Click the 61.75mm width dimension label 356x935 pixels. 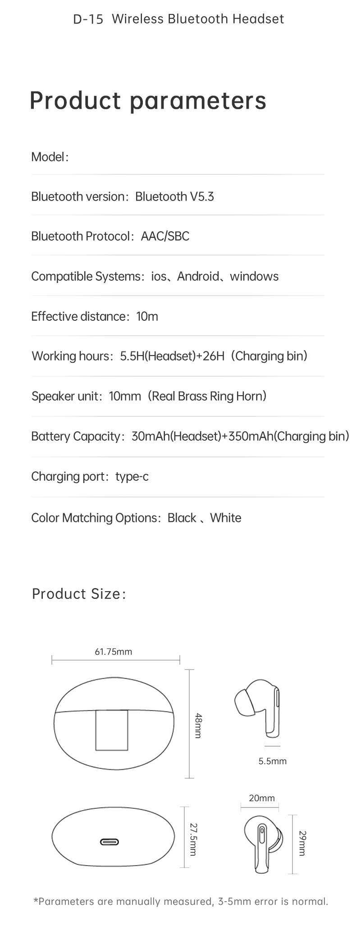114,651
